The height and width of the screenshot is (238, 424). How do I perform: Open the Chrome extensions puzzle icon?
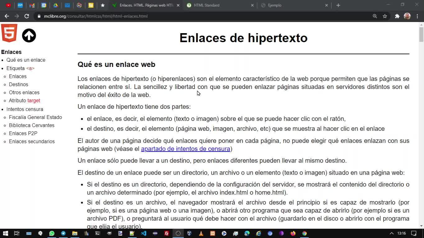click(x=397, y=16)
